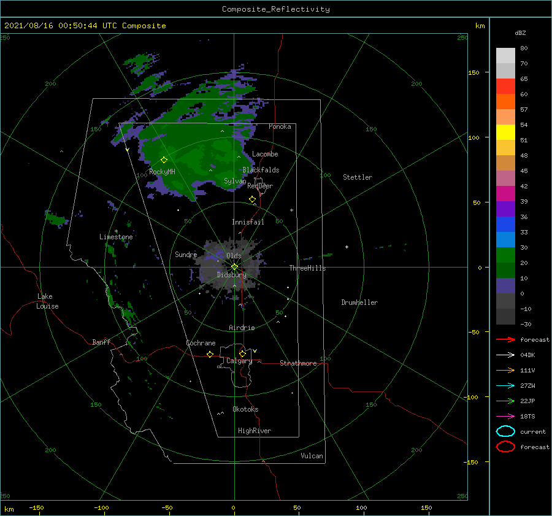Click the white 04DK arrow icon
Screen dimensions: 552x516
click(505, 355)
